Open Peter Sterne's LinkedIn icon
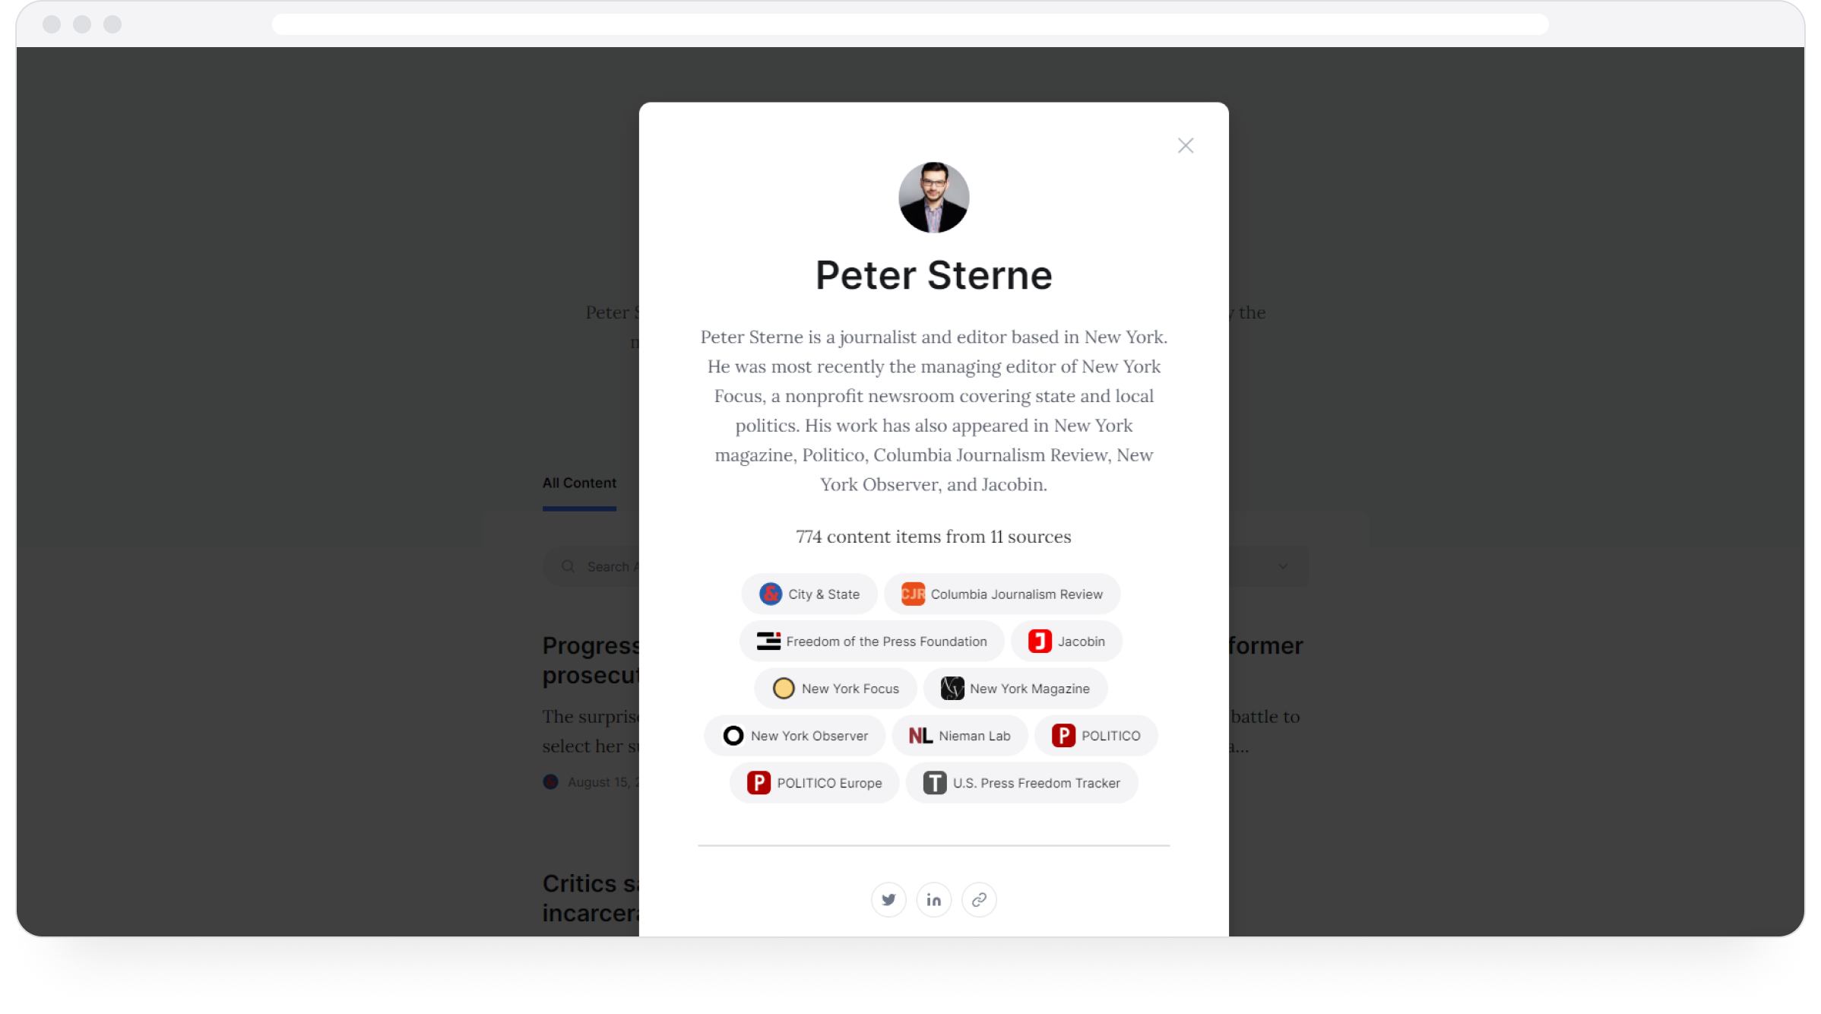Image resolution: width=1821 pixels, height=1014 pixels. coord(933,900)
